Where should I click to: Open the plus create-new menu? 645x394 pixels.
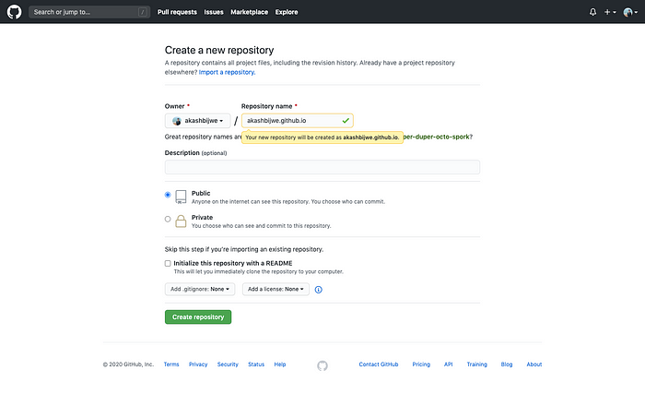point(610,12)
